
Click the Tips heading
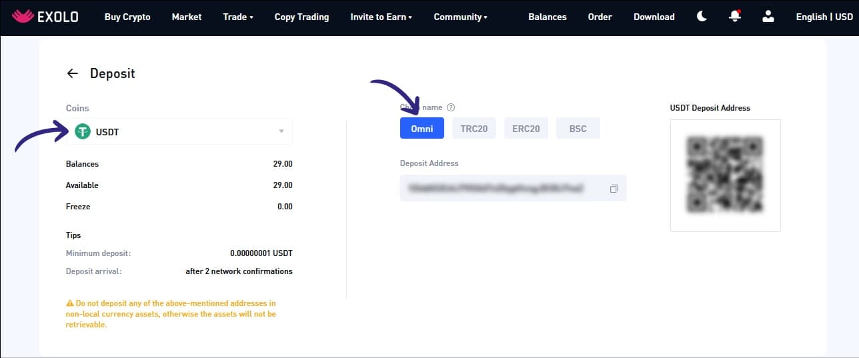pyautogui.click(x=73, y=235)
